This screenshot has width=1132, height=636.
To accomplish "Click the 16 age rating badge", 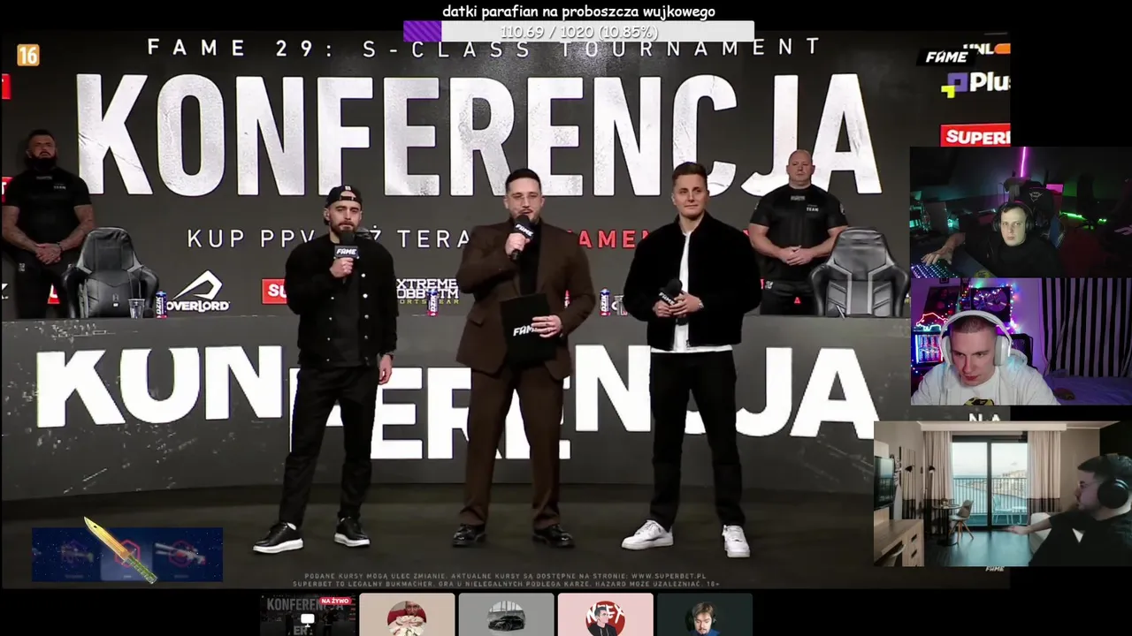I will click(x=28, y=55).
